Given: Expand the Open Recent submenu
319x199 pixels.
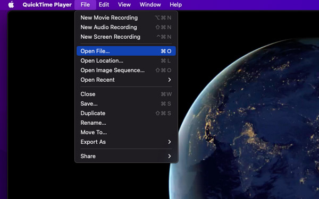Looking at the screenshot, I should click(126, 80).
